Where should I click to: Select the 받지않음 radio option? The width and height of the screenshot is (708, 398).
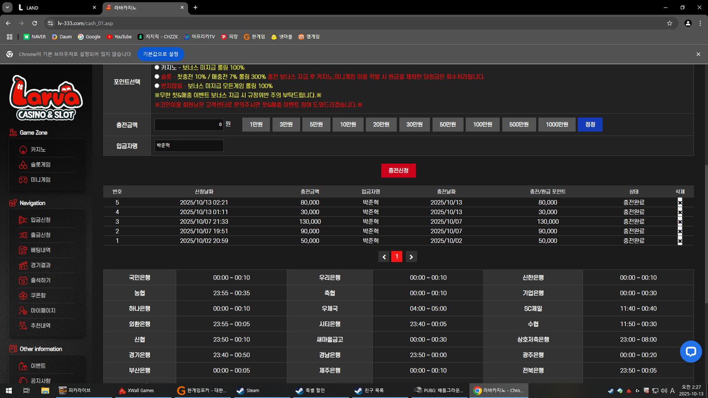click(x=157, y=86)
